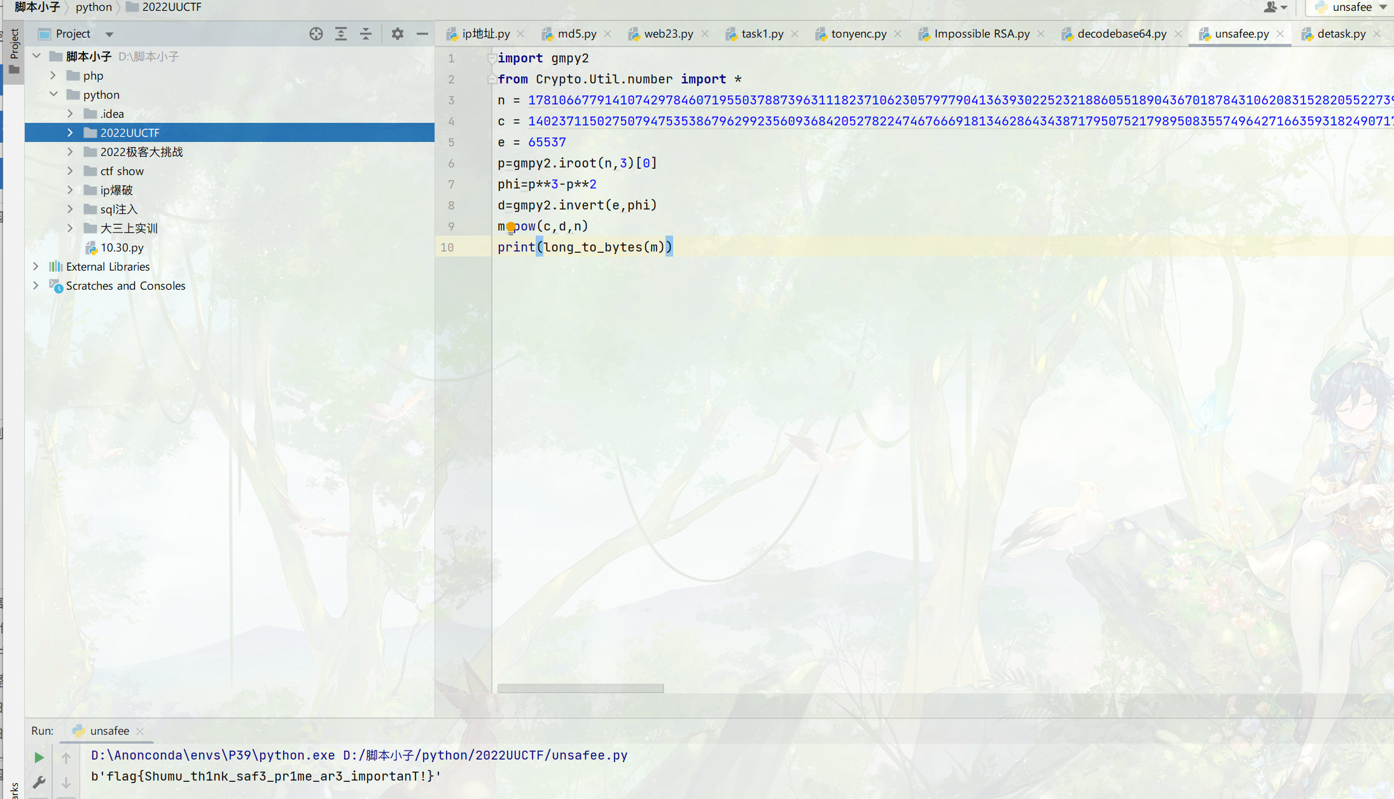Switch to the decodebase64.py tab
This screenshot has height=799, width=1394.
click(x=1121, y=34)
